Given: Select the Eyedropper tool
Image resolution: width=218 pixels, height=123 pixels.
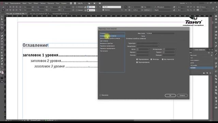Looking at the screenshot, I should tap(2, 61).
